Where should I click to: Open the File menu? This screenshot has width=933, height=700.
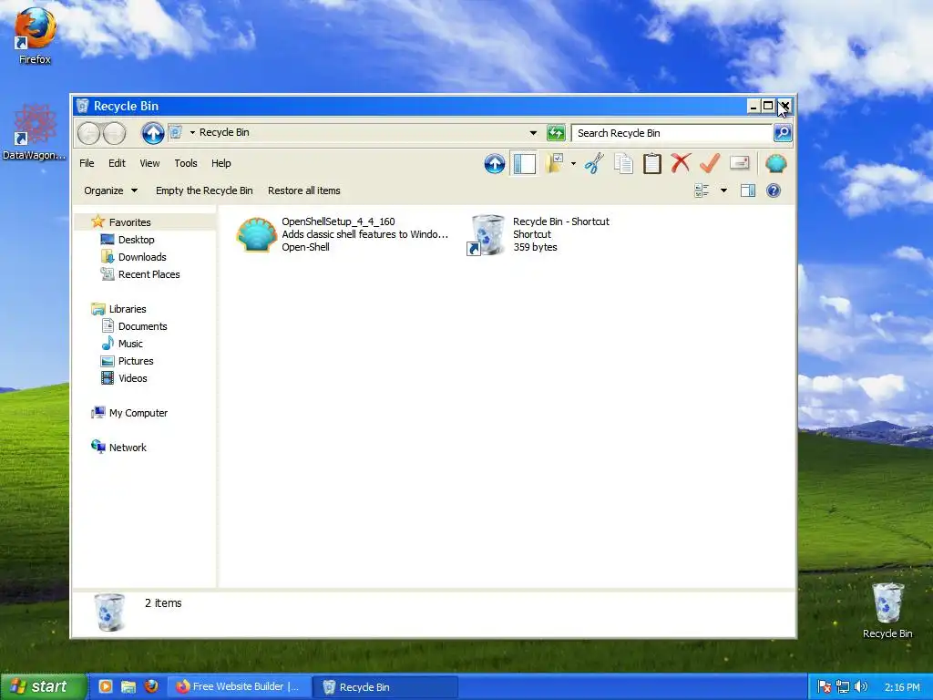tap(87, 163)
